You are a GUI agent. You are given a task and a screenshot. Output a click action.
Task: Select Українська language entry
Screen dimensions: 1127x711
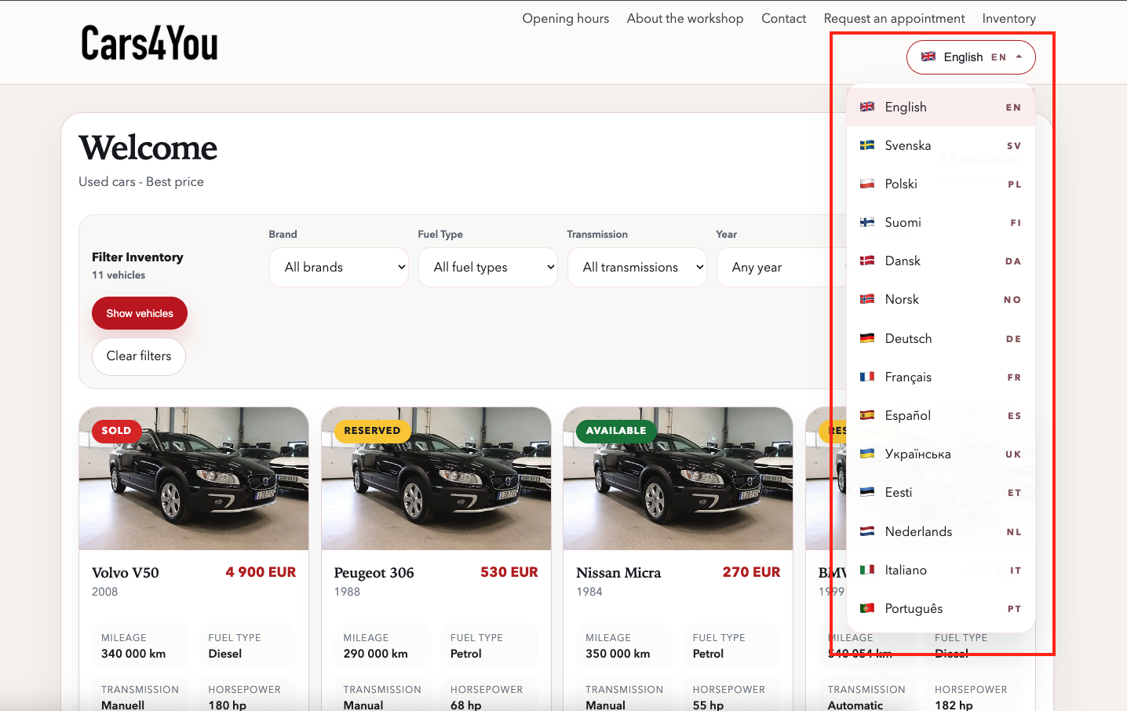coord(941,454)
